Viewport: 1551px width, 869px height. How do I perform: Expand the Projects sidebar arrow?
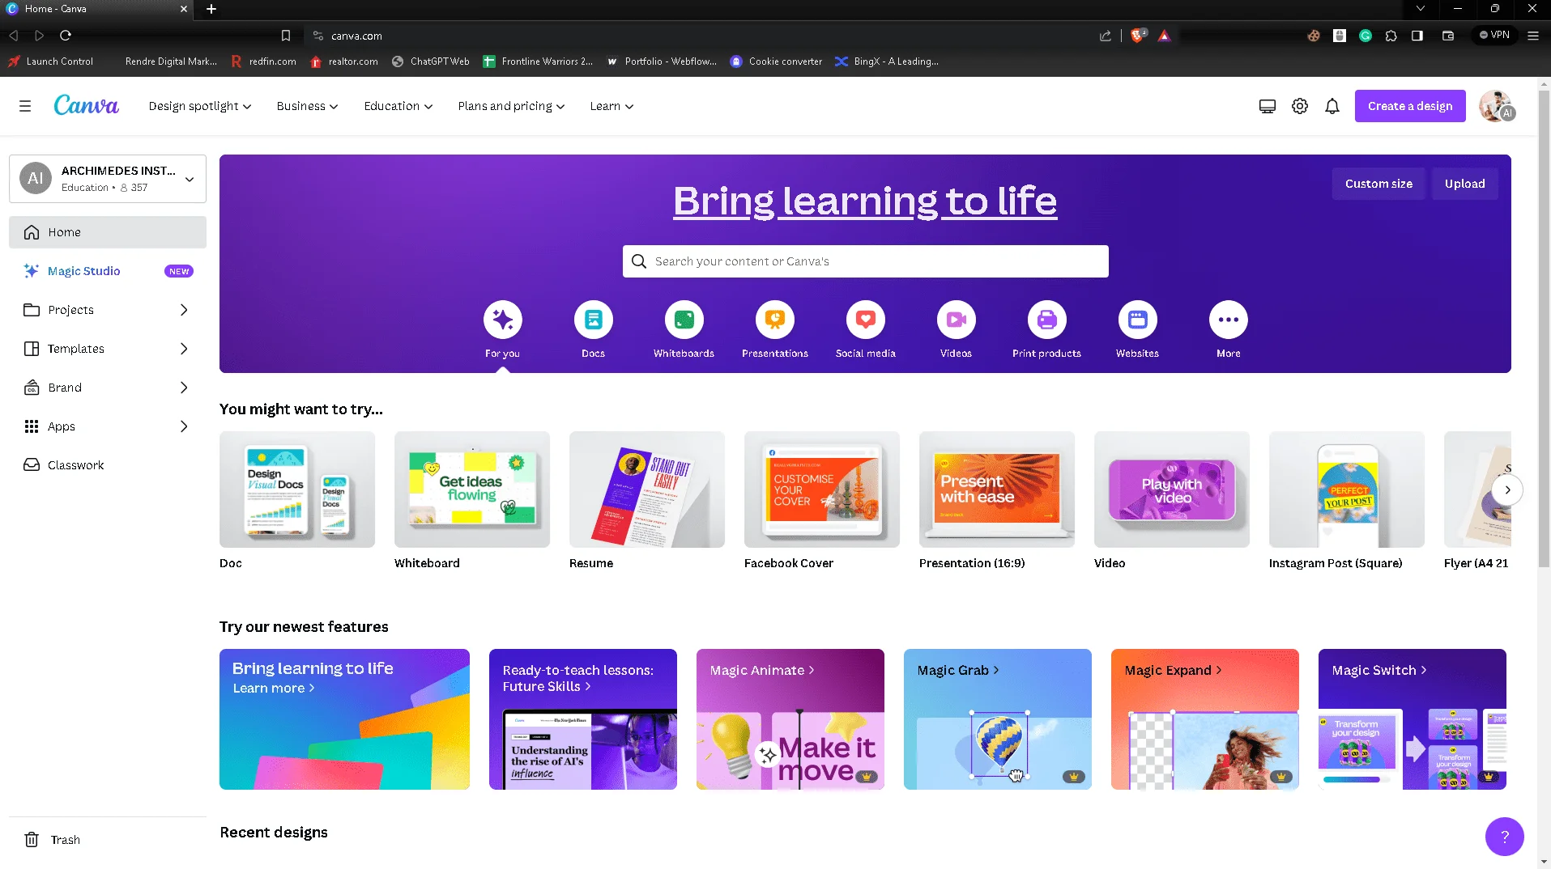pyautogui.click(x=184, y=310)
